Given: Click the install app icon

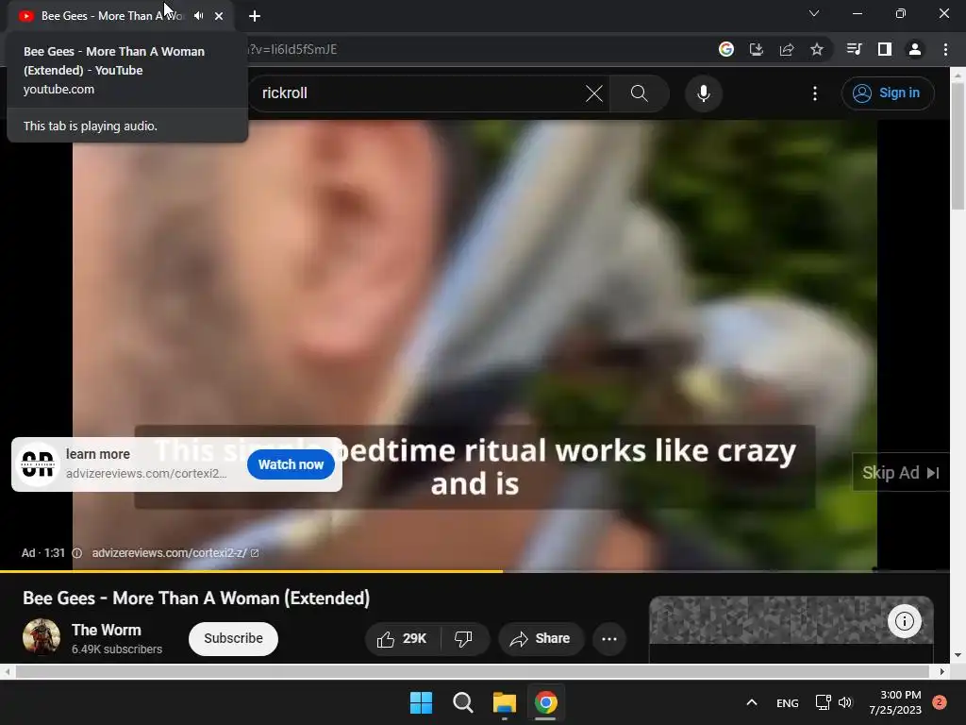Looking at the screenshot, I should click(757, 49).
